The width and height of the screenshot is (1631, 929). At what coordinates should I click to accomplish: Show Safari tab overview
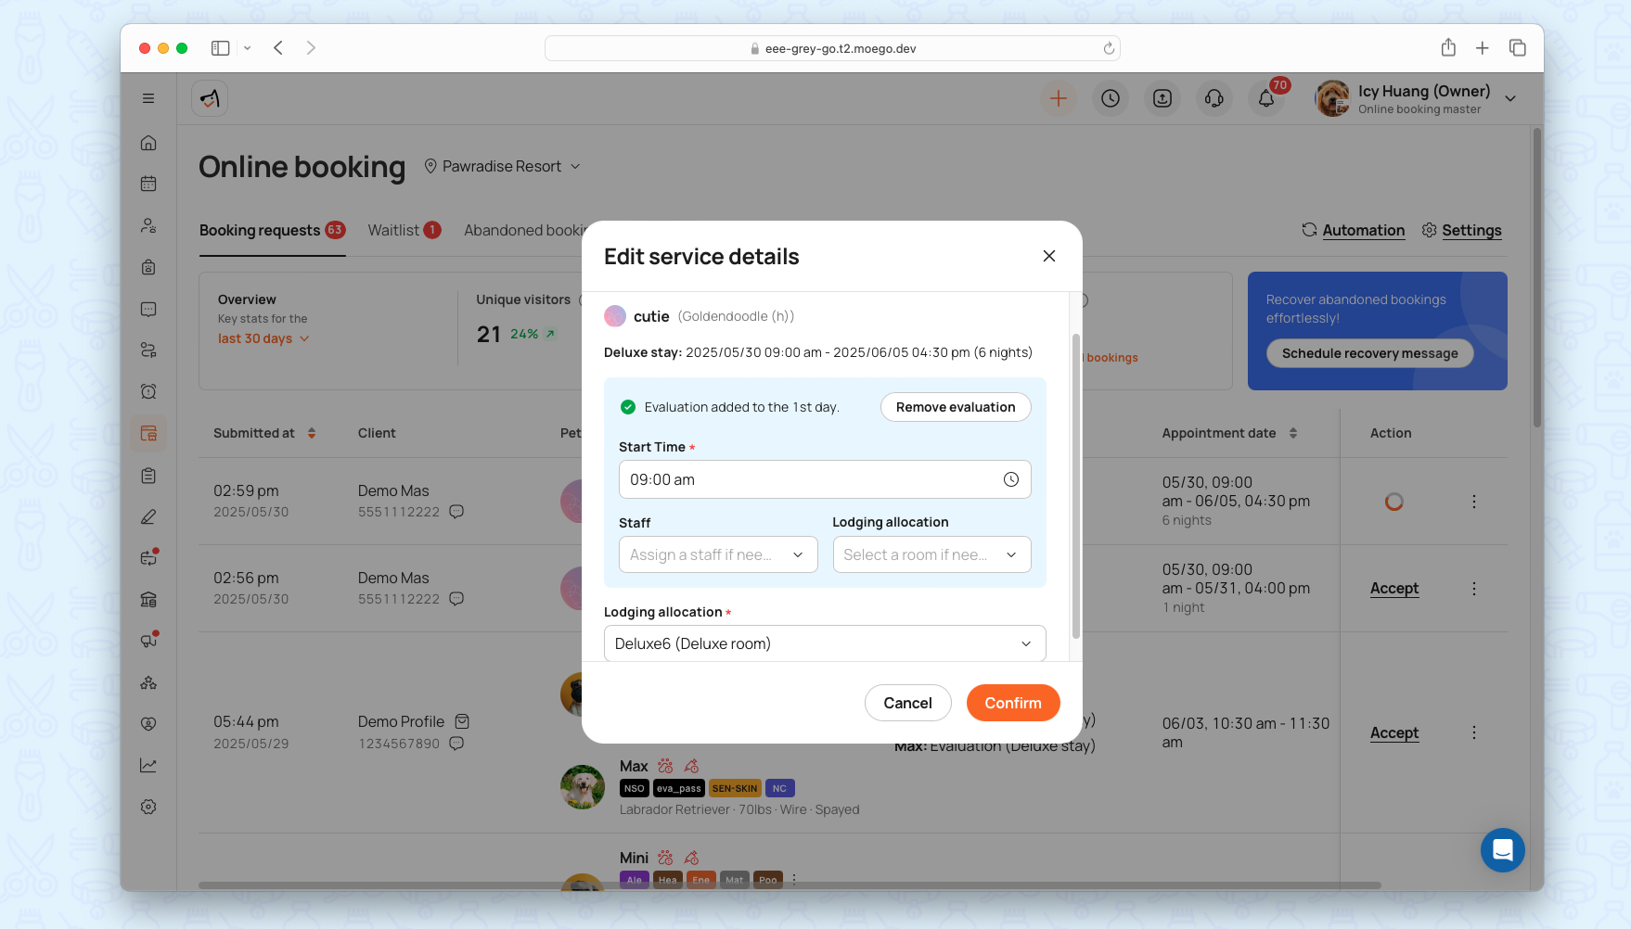tap(1518, 48)
